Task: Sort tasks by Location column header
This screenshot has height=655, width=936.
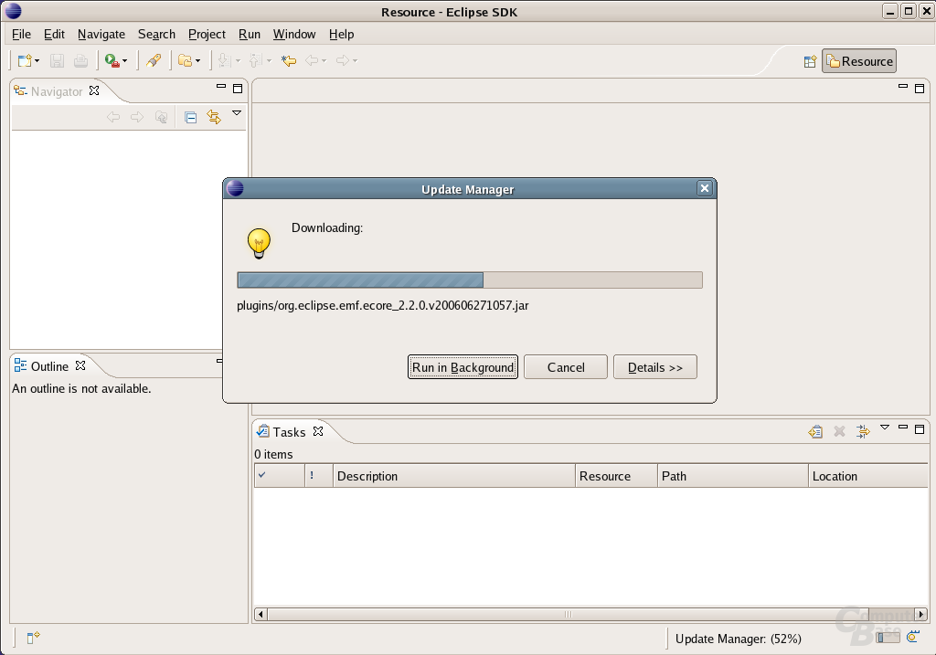Action: tap(868, 475)
